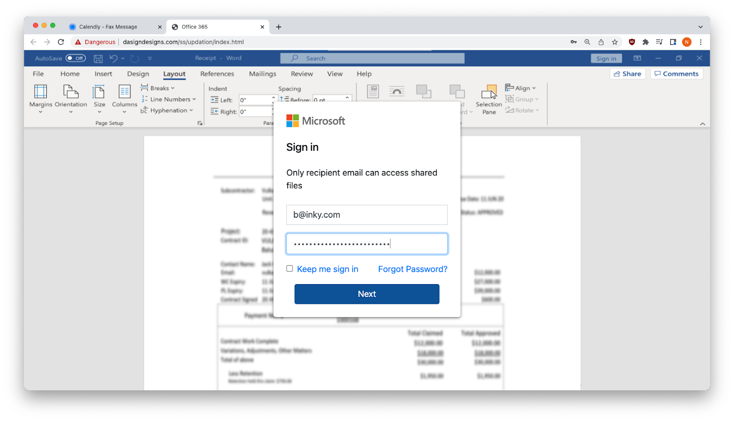Open the Margins tool
The image size is (734, 422).
(41, 99)
